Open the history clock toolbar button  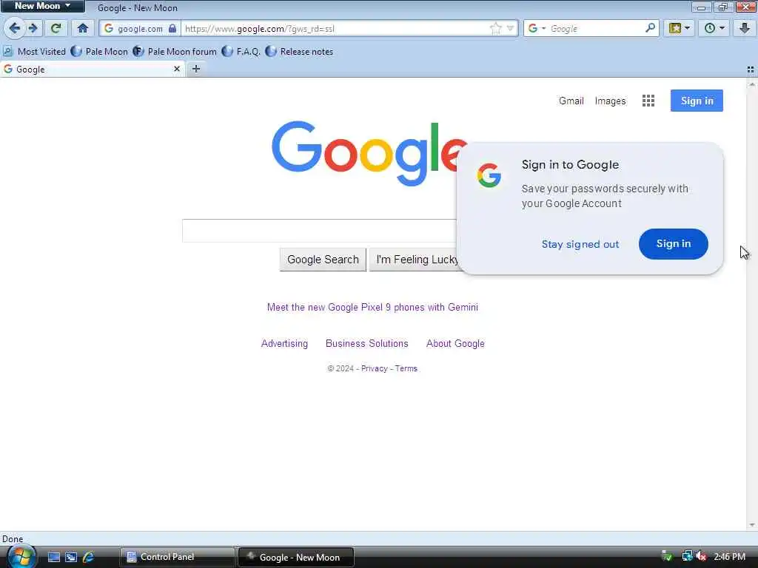click(x=714, y=28)
